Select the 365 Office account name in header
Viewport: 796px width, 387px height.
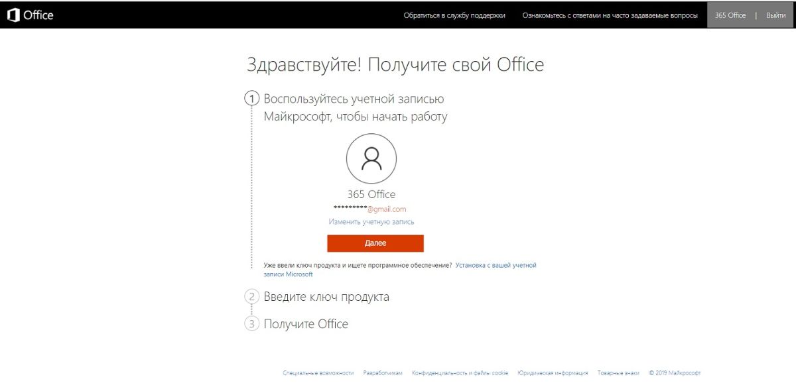click(730, 15)
